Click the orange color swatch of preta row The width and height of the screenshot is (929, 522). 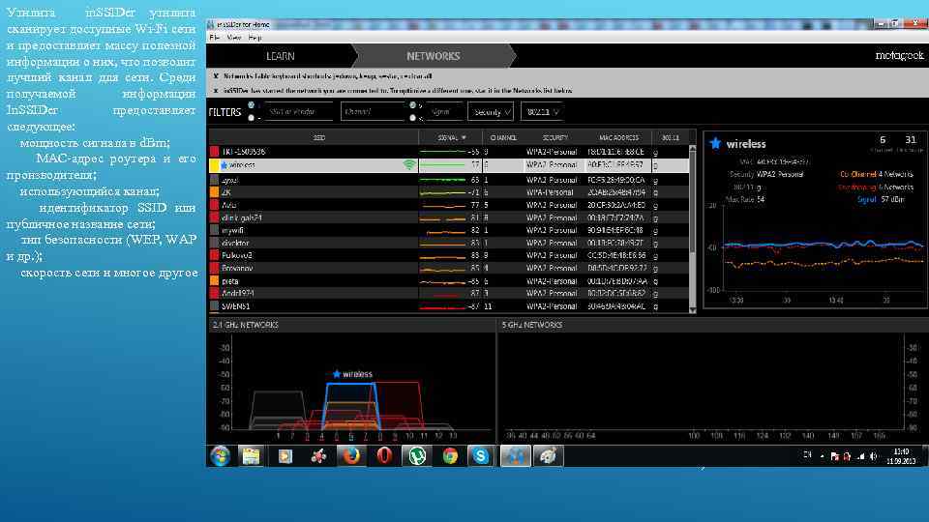point(215,281)
